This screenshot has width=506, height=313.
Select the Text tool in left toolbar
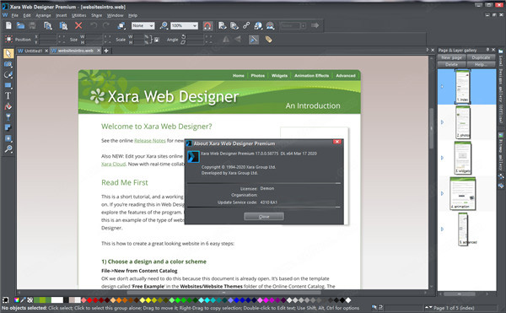tap(8, 96)
